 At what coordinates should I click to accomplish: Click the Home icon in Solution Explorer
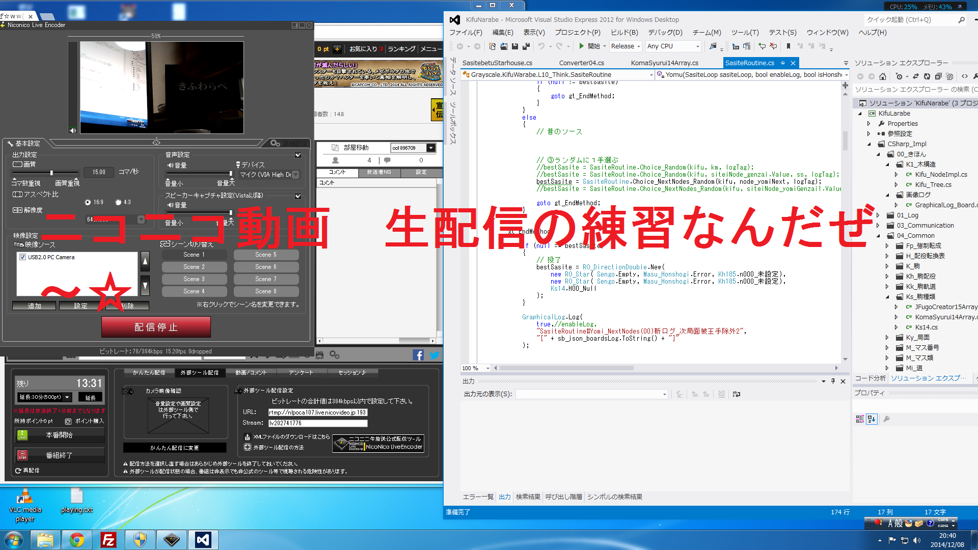tap(883, 76)
